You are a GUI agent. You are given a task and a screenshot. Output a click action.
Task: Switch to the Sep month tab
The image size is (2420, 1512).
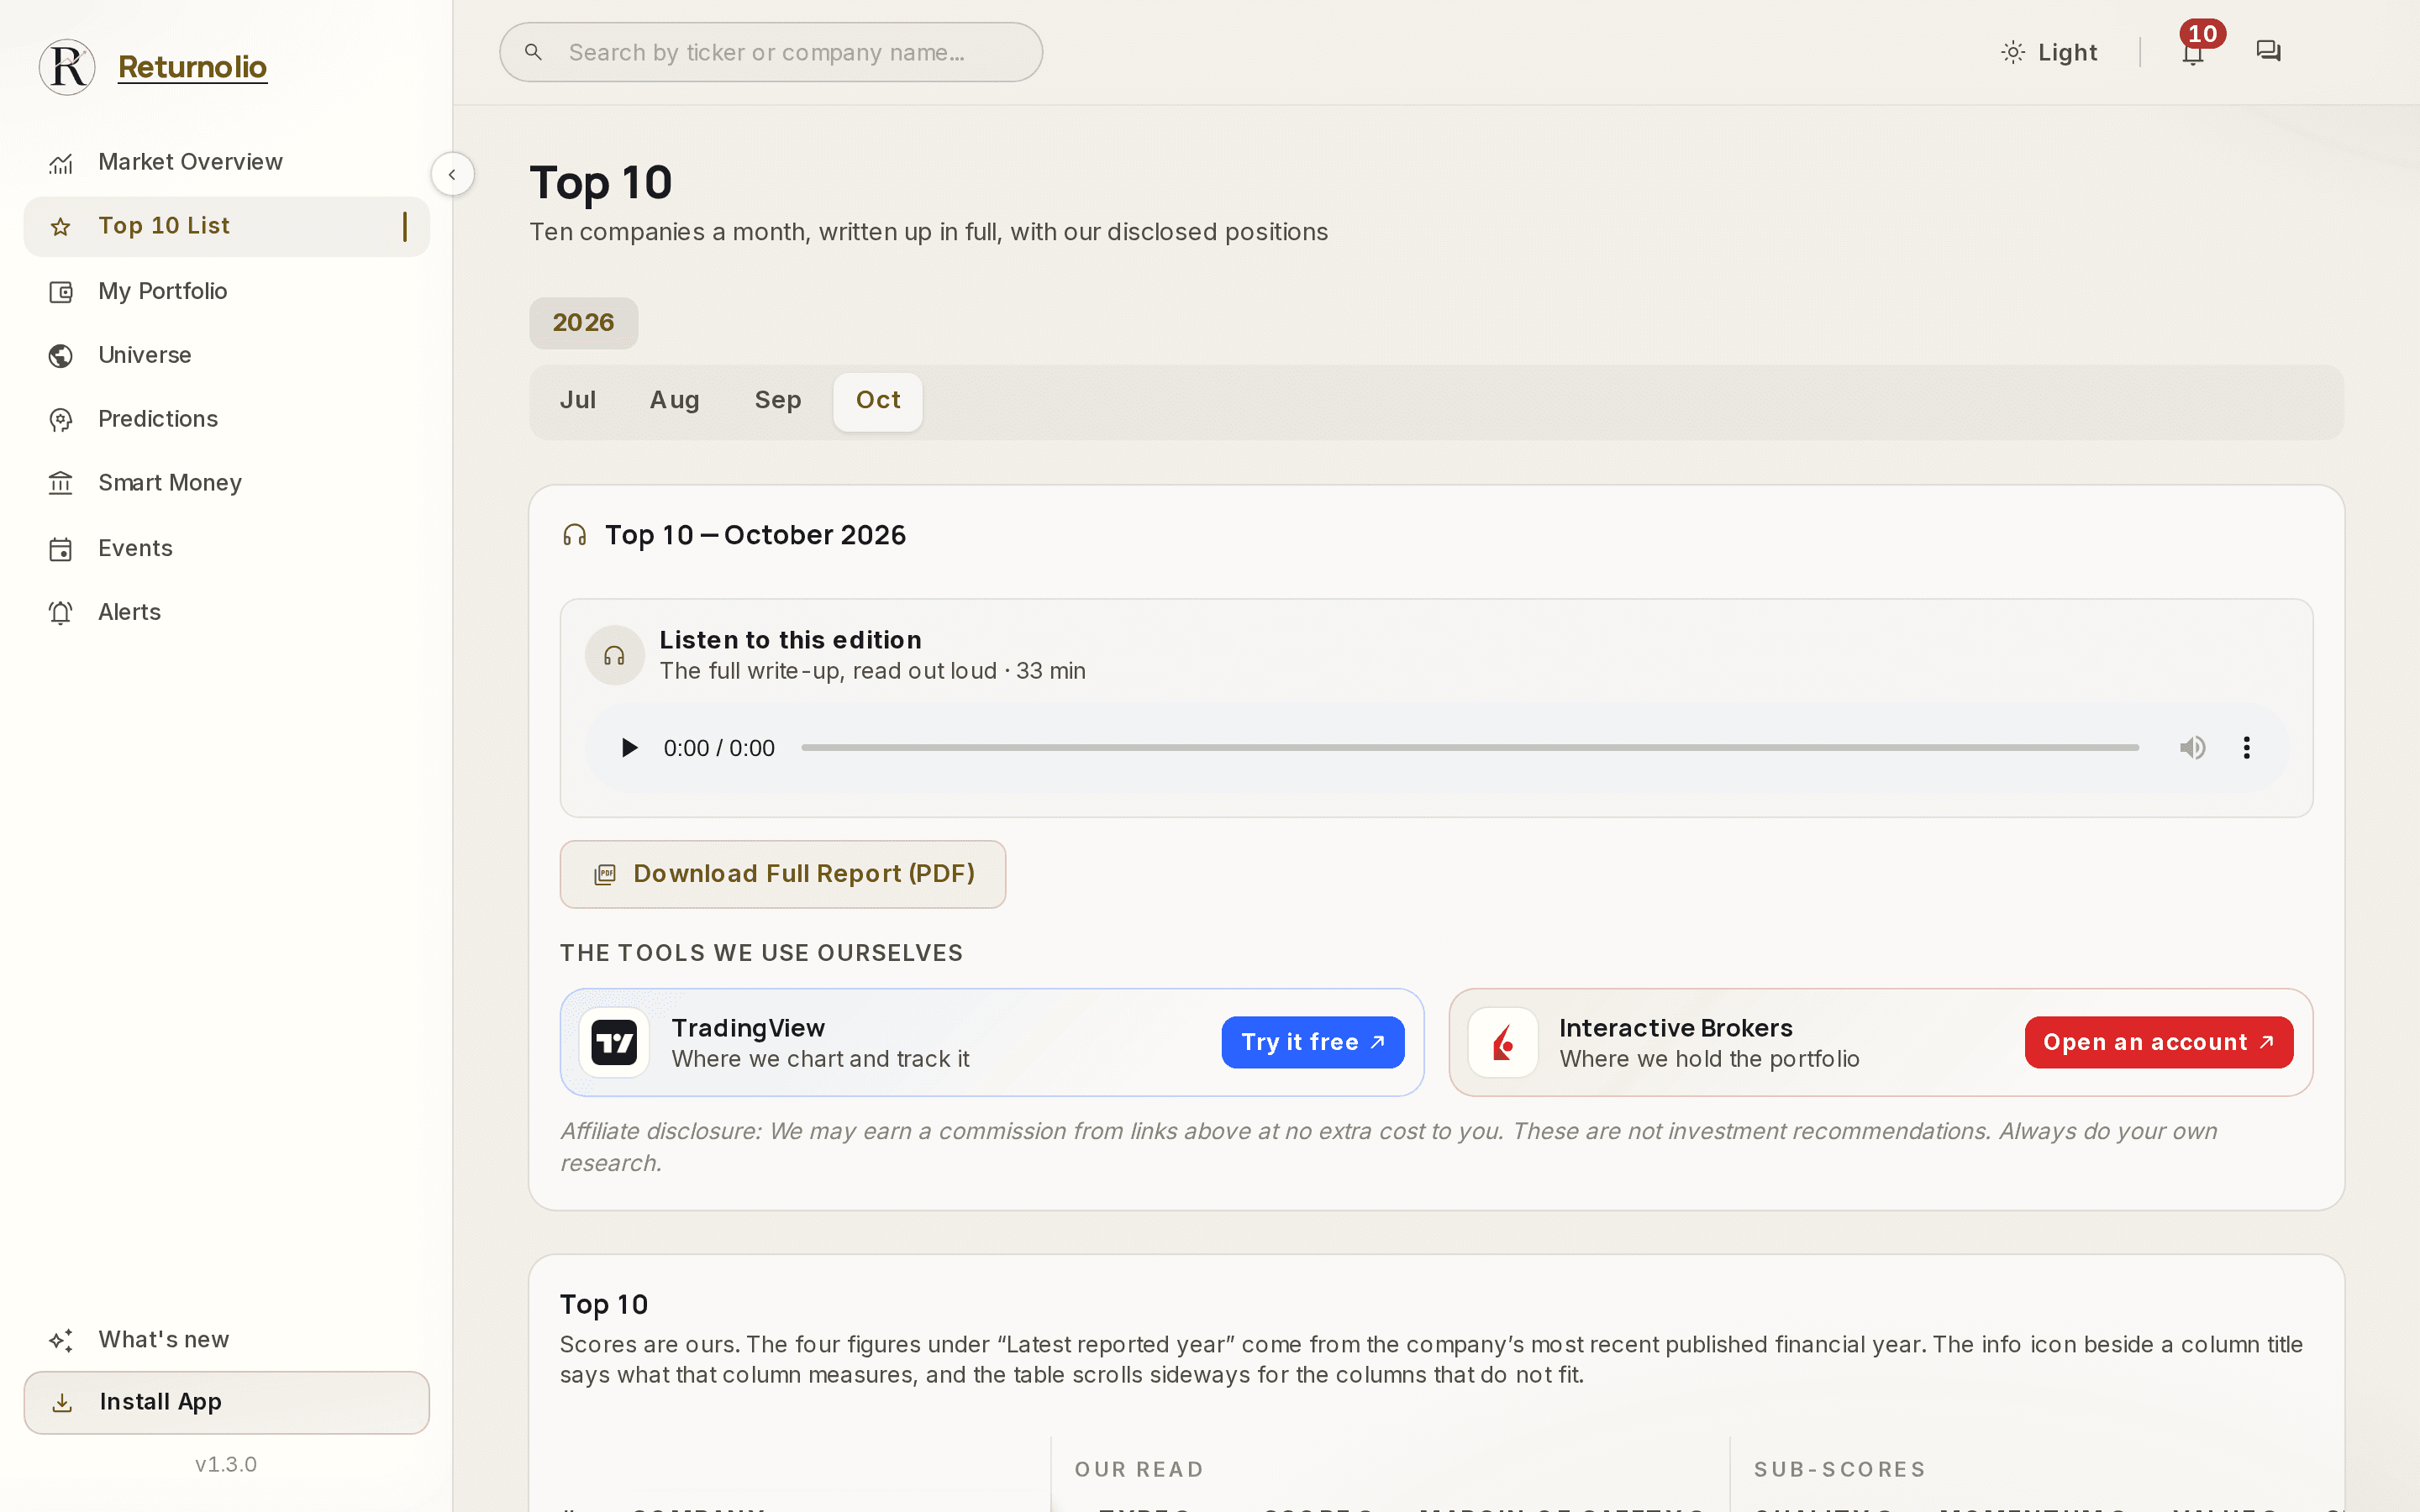778,401
